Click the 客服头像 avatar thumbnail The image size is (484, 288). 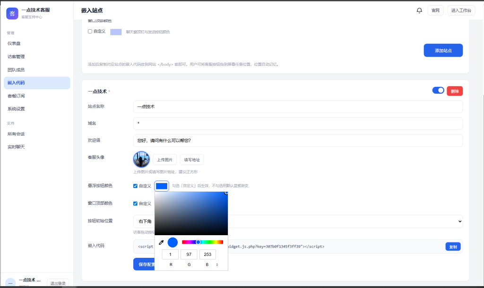coord(141,159)
